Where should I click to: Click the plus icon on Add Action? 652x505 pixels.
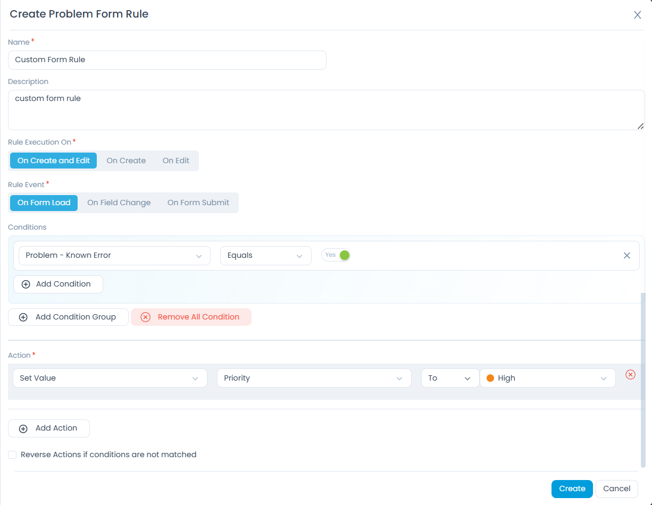coord(23,428)
